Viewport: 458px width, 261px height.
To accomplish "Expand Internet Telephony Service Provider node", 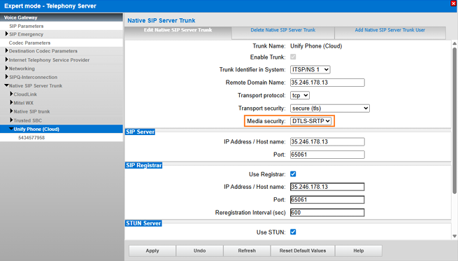I will point(6,59).
